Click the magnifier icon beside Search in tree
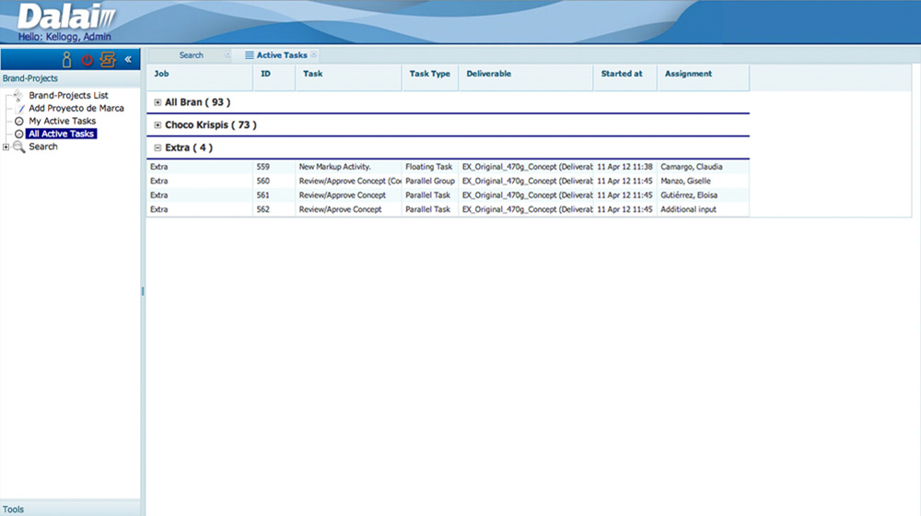This screenshot has width=921, height=516. tap(19, 147)
